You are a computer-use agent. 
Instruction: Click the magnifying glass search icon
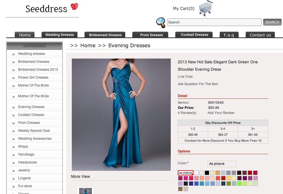[x=161, y=23]
